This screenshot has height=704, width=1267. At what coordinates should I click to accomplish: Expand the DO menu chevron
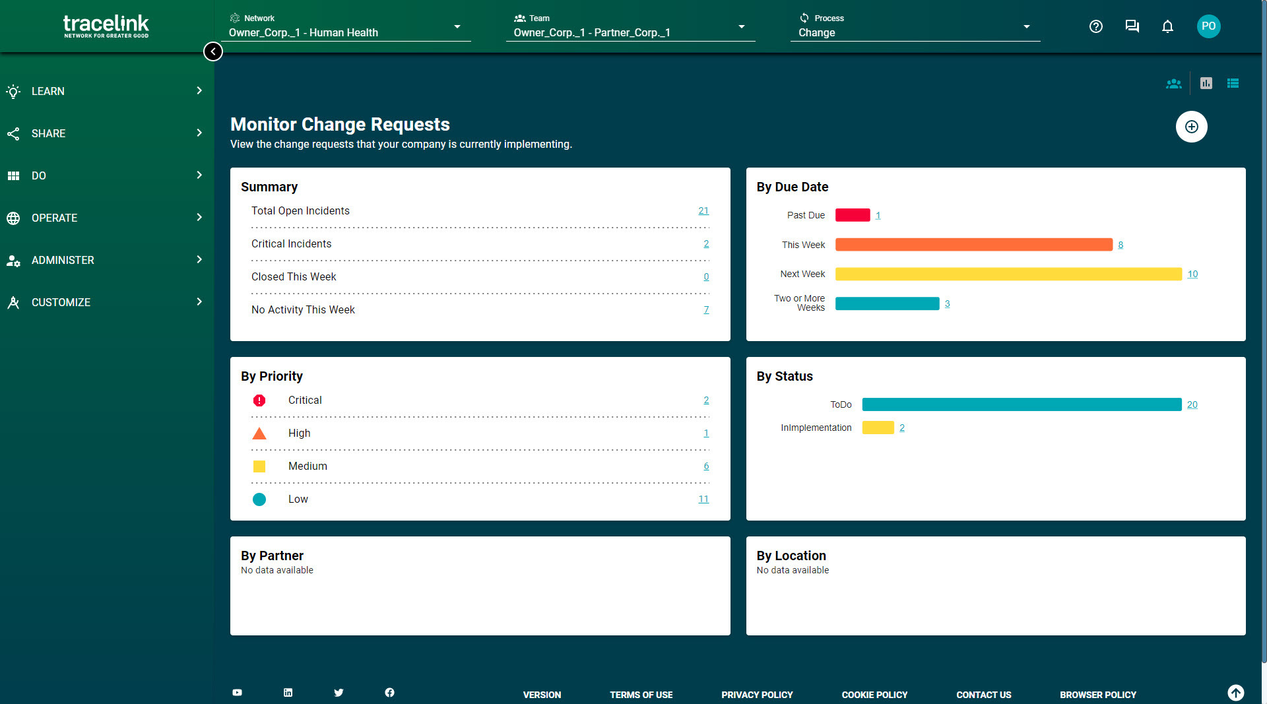pos(199,175)
